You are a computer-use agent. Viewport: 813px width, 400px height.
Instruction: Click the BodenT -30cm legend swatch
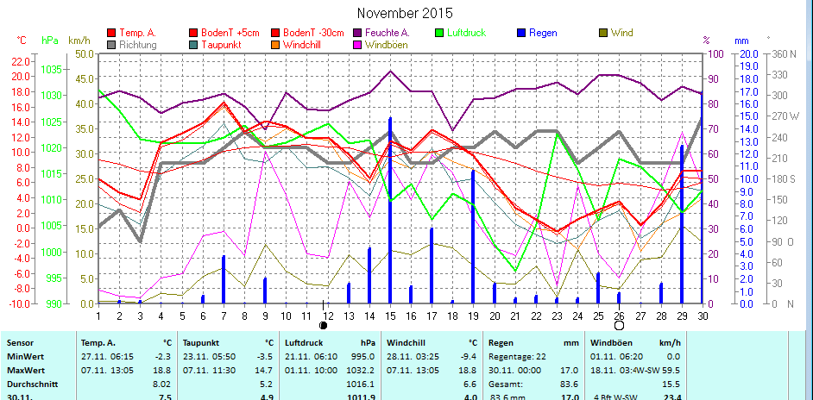coord(274,33)
